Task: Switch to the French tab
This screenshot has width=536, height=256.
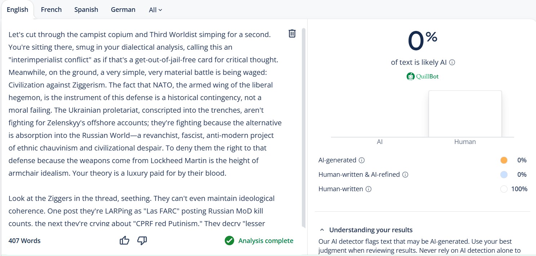Action: point(51,10)
